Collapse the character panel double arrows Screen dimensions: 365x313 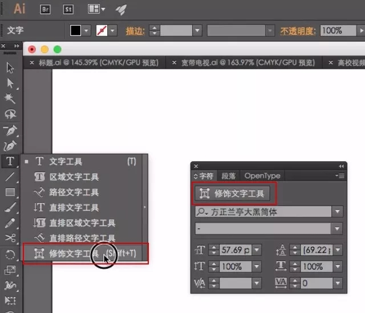[341, 166]
